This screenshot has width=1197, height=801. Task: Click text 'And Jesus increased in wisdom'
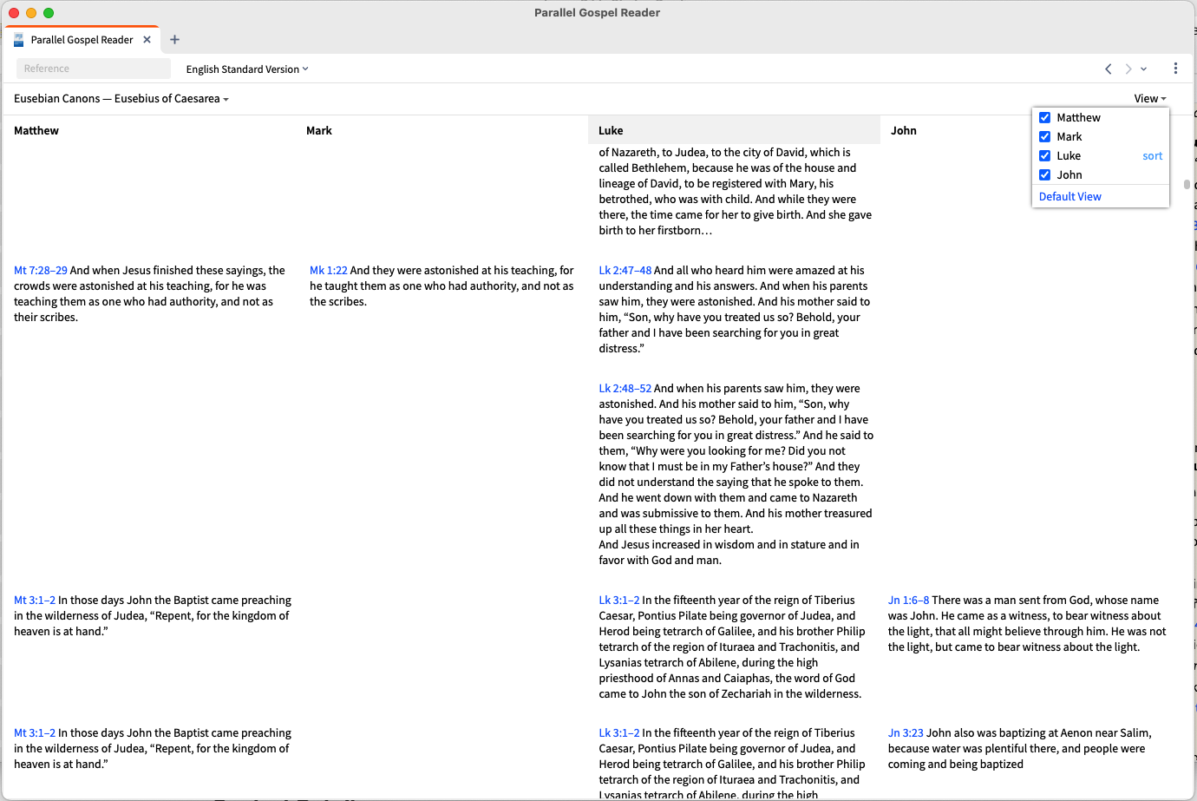tap(677, 545)
